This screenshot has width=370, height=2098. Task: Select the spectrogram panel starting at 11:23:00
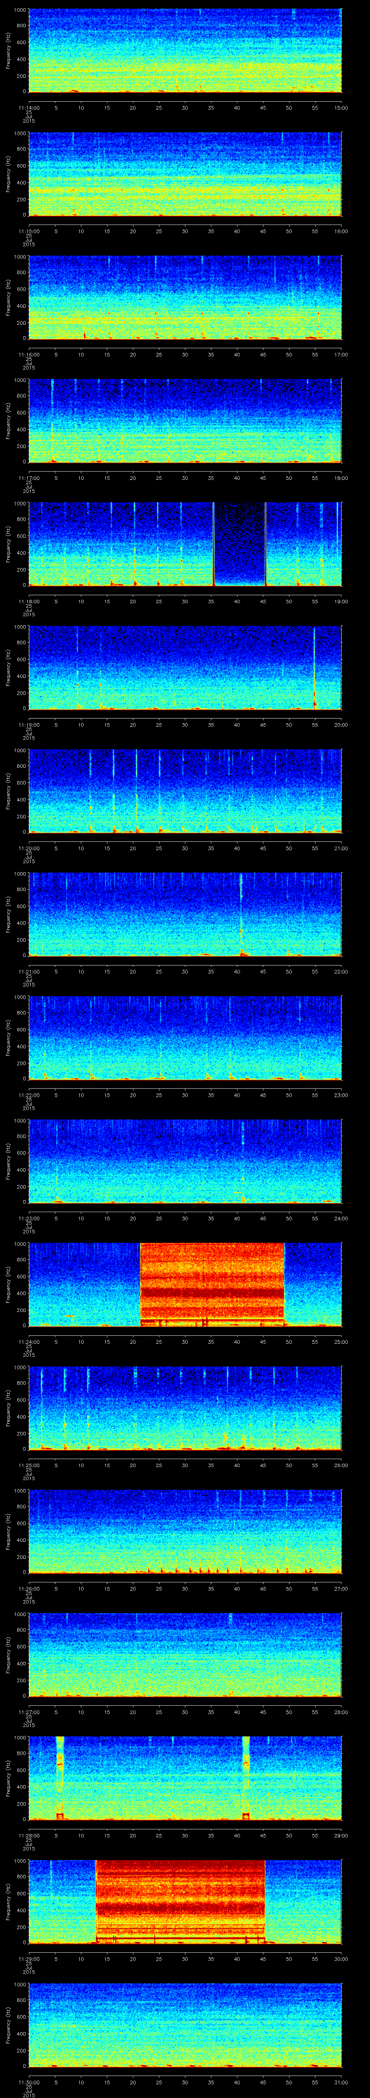(185, 1161)
